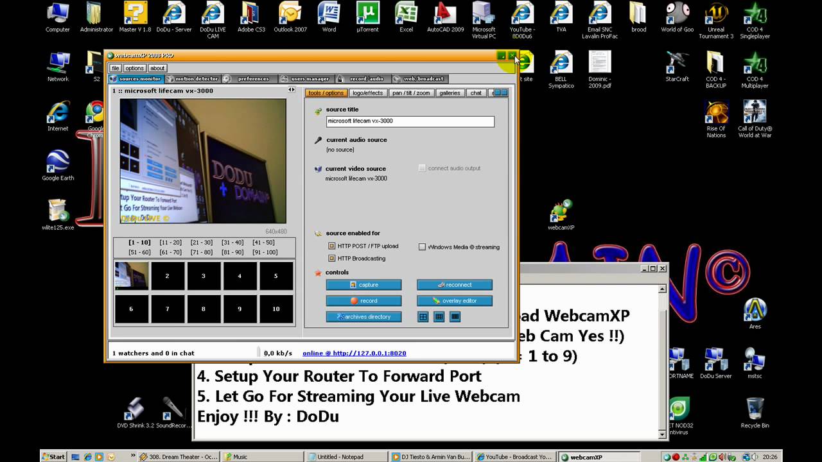Image resolution: width=822 pixels, height=462 pixels.
Task: Open the AutoCAD 2009 desktop icon
Action: pyautogui.click(x=445, y=17)
